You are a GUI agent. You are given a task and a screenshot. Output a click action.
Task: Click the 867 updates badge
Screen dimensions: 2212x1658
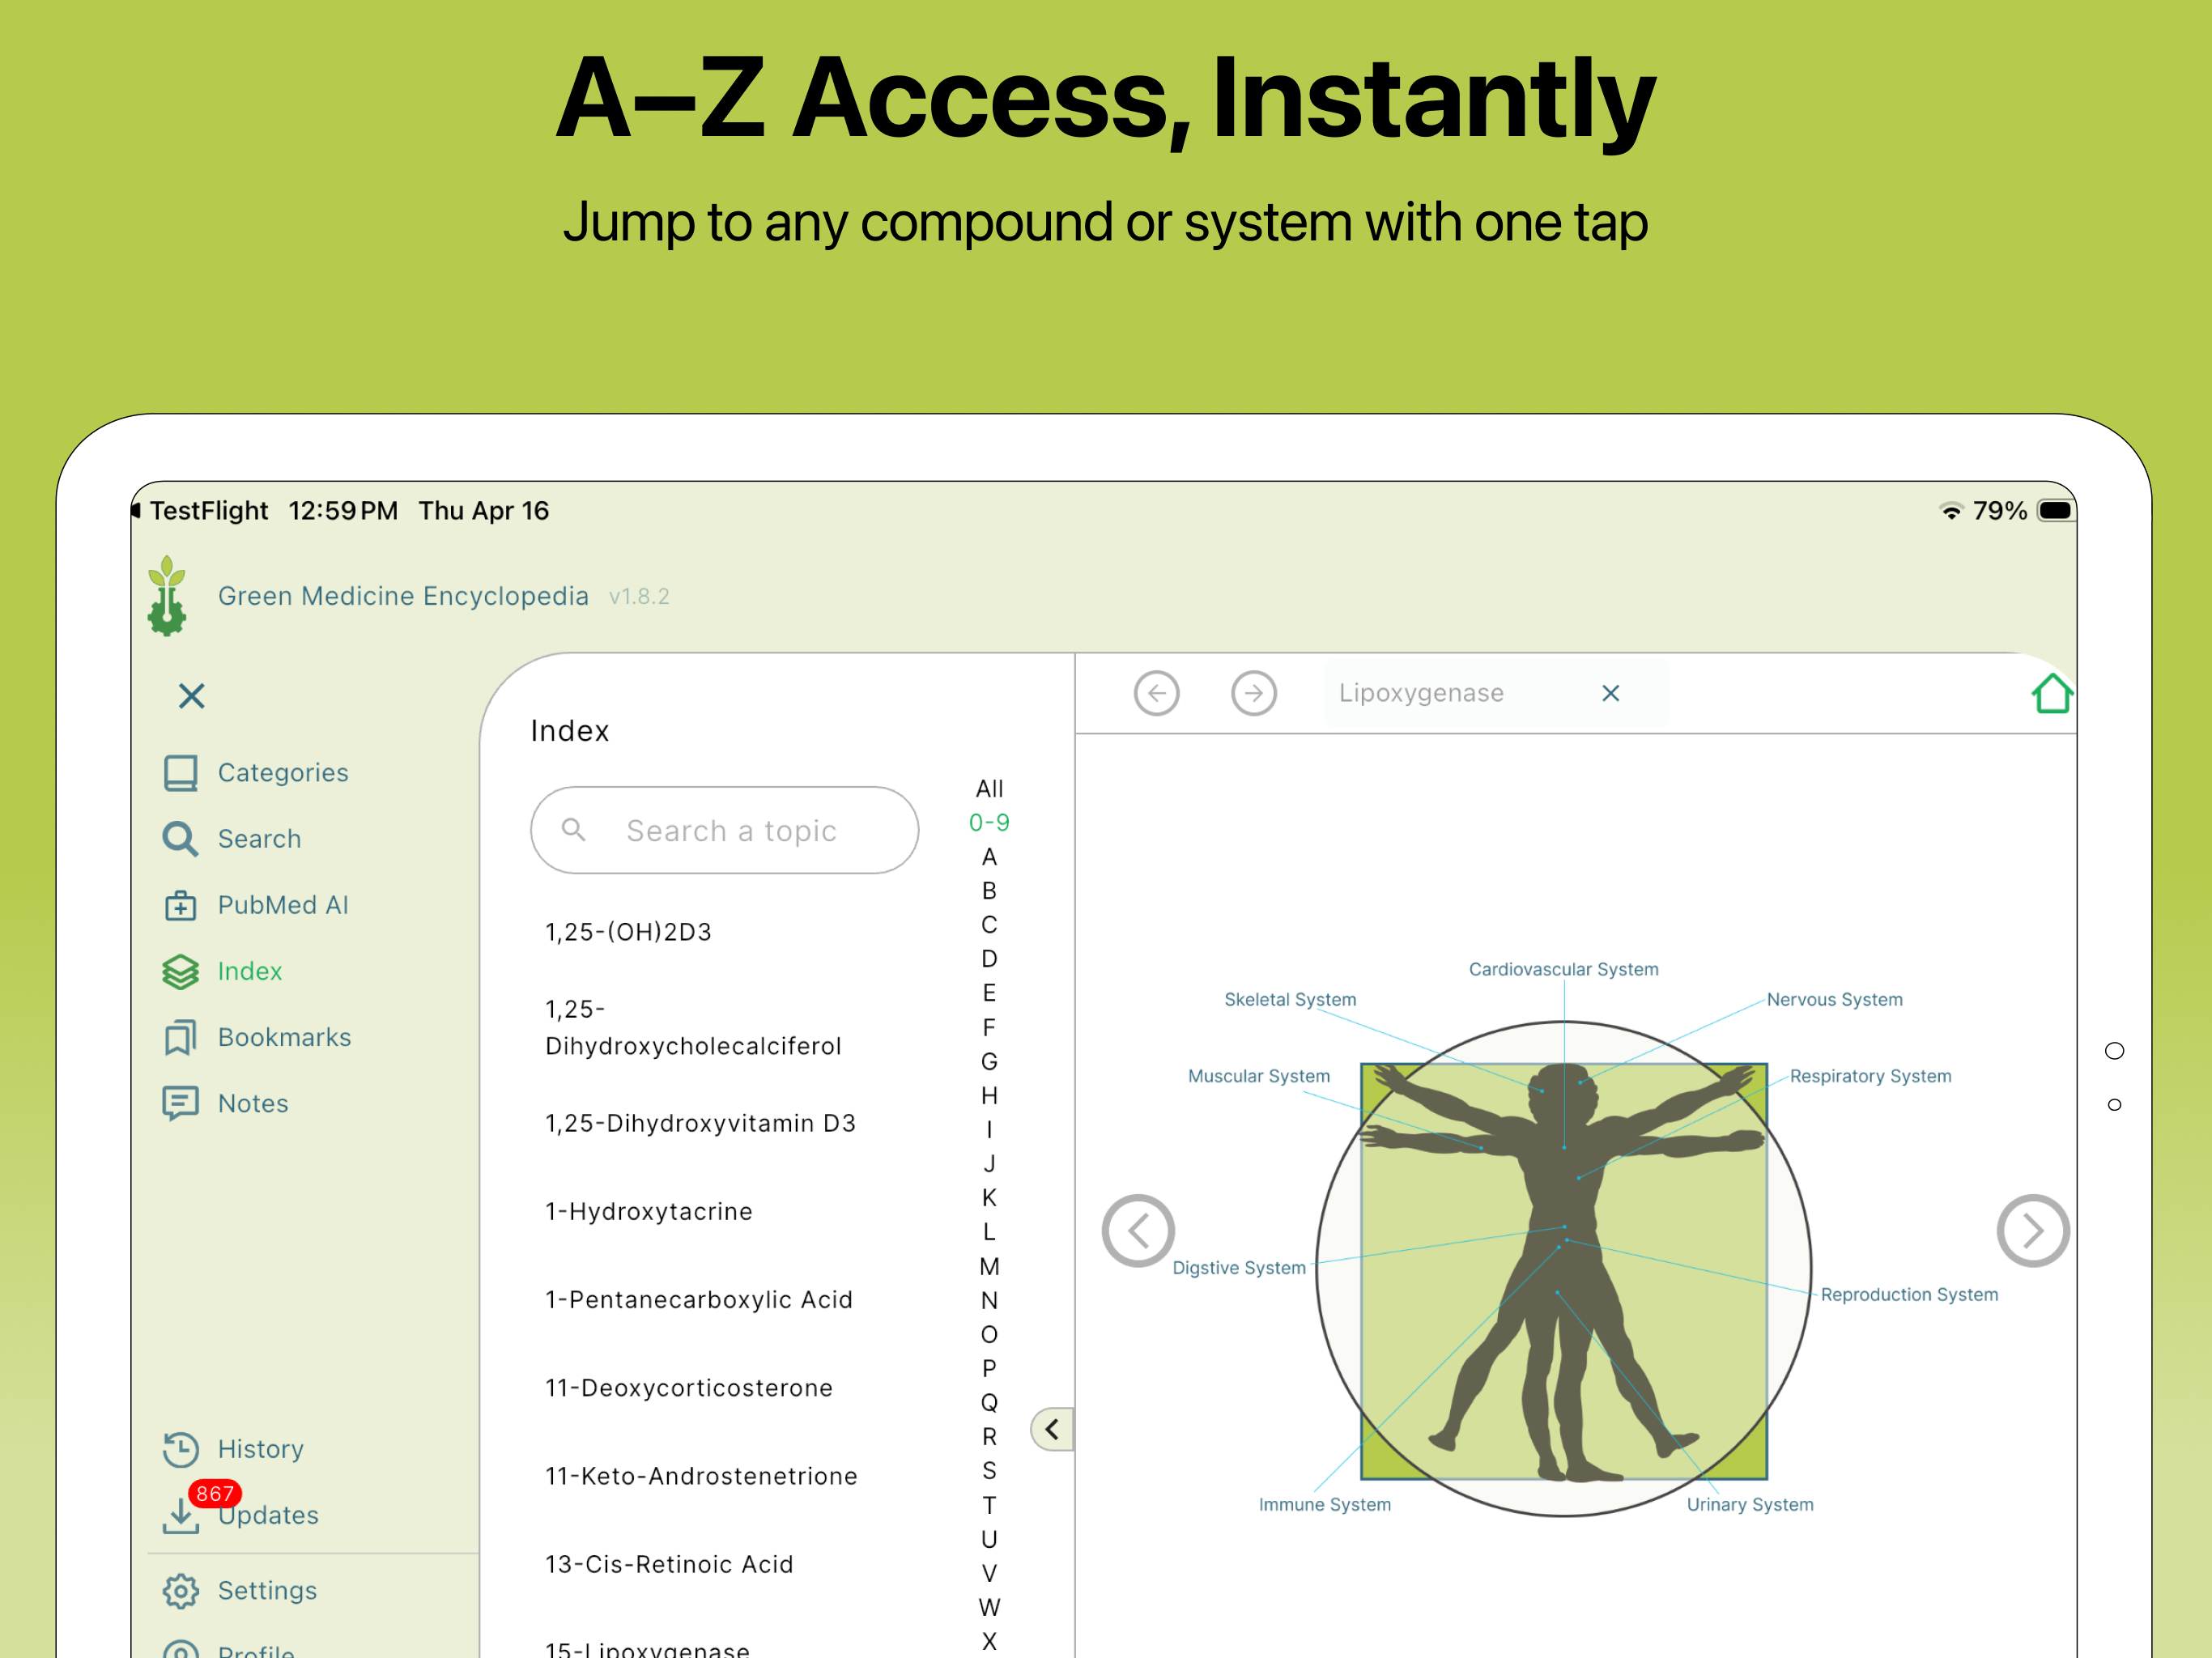tap(214, 1493)
